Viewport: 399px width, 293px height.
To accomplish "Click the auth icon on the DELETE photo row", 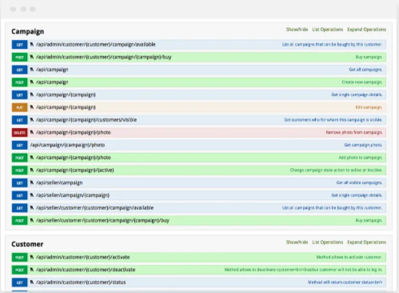I will click(32, 132).
